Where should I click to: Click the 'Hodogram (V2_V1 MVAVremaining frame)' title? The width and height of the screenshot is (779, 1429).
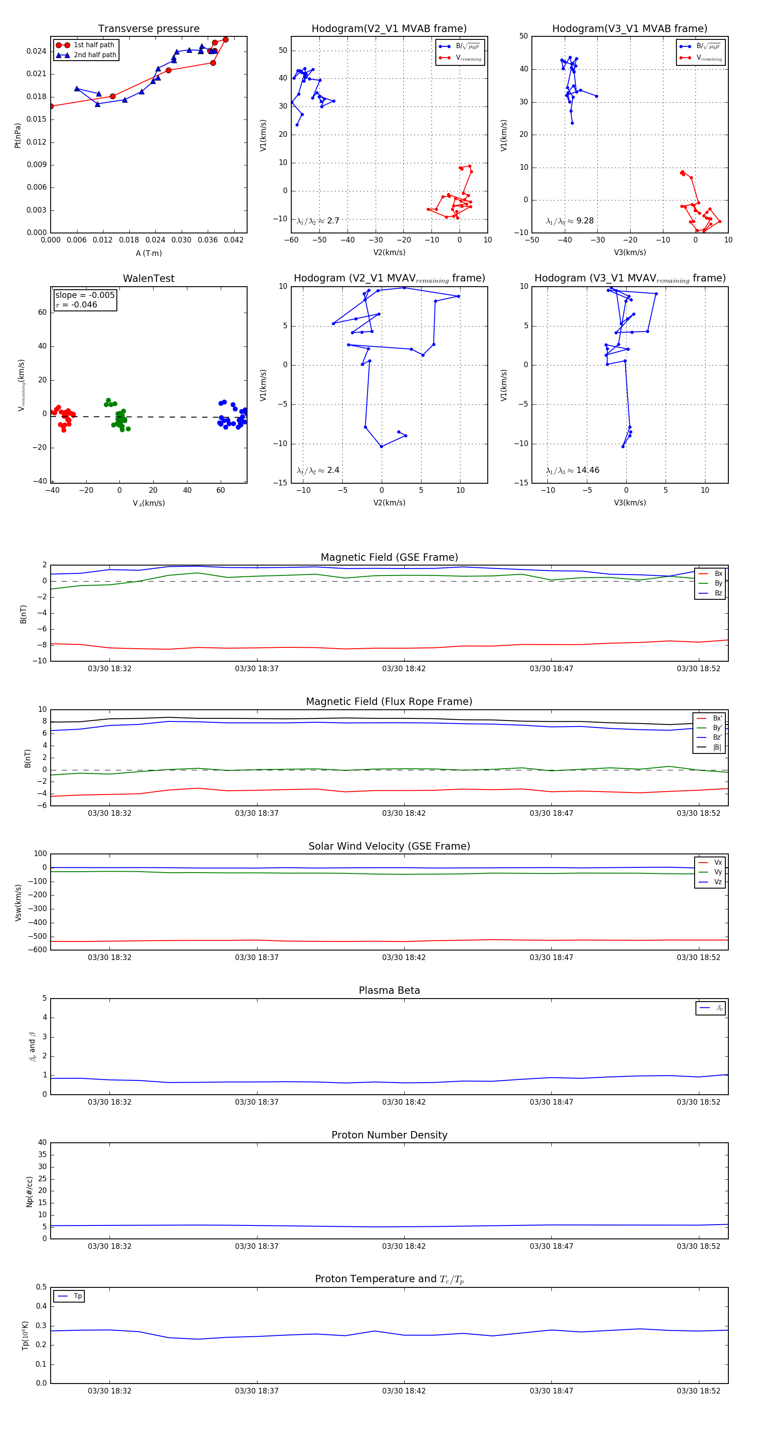389,278
